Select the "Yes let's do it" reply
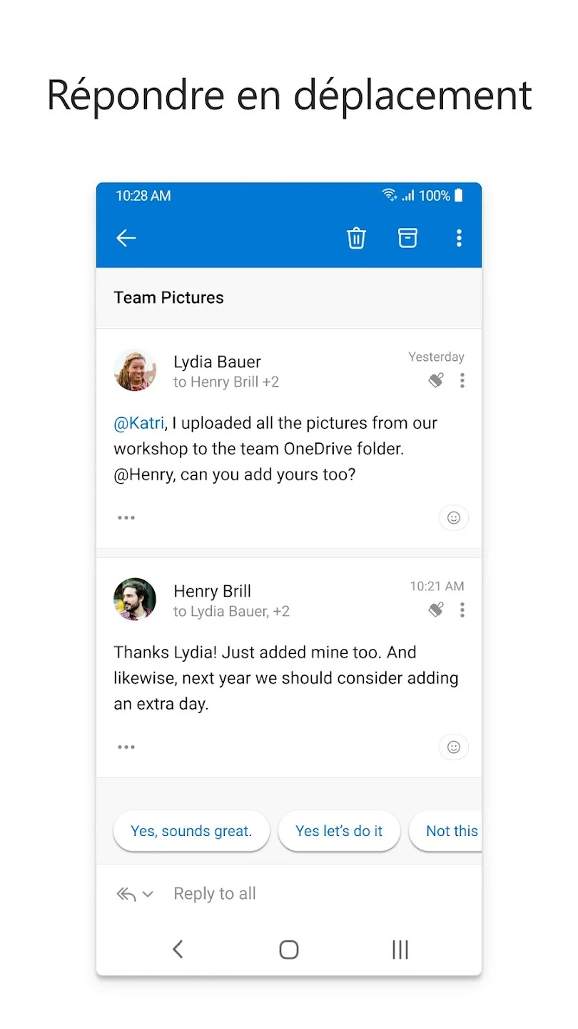Viewport: 578px width, 1029px height. click(x=339, y=831)
